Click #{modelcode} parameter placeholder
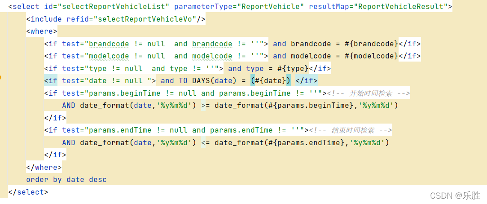This screenshot has height=204, width=487. pos(372,56)
